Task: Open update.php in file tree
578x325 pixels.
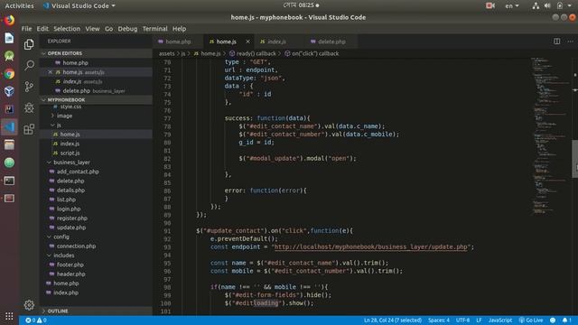Action: coord(71,227)
